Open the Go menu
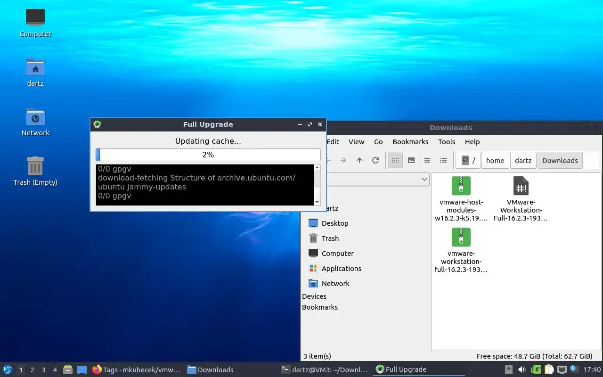The height and width of the screenshot is (377, 603). [x=378, y=142]
